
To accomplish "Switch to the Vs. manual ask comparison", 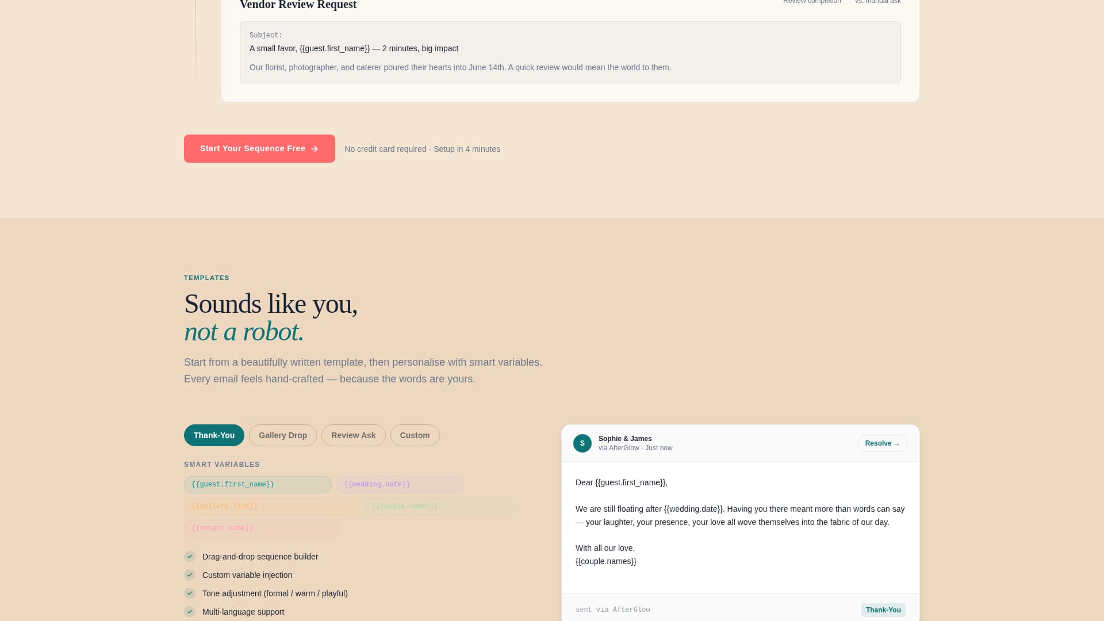I will [877, 2].
